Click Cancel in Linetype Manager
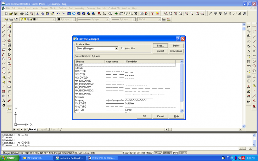This screenshot has width=258, height=161. 161,116
